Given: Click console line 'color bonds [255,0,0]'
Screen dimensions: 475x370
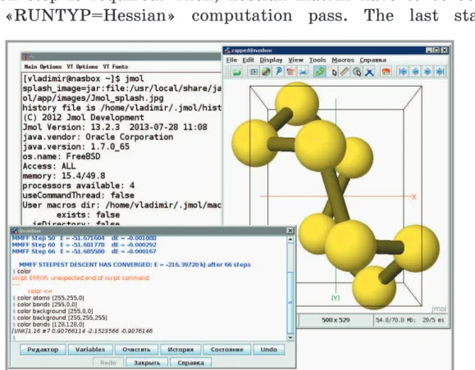Looking at the screenshot, I should pos(47,305).
